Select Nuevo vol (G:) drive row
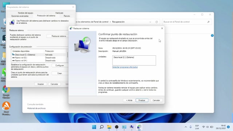 click(x=39, y=57)
